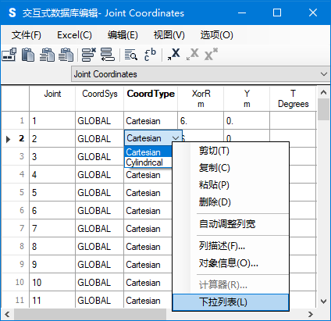Click the GLOBAL cell for joint 1
Viewport: 331px width, 321px height.
point(99,121)
